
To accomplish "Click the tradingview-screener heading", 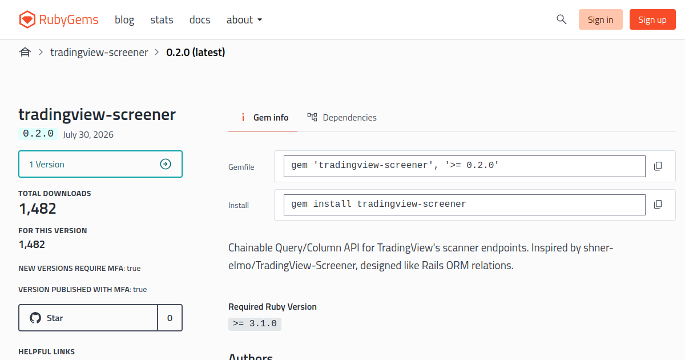I will click(97, 114).
